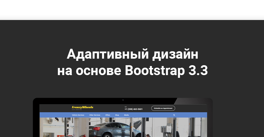
Task: Select the Offers menu item
Action: point(108,115)
